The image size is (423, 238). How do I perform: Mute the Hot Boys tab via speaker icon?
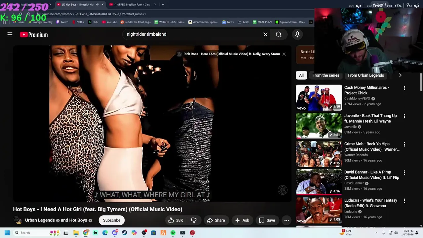[x=97, y=5]
